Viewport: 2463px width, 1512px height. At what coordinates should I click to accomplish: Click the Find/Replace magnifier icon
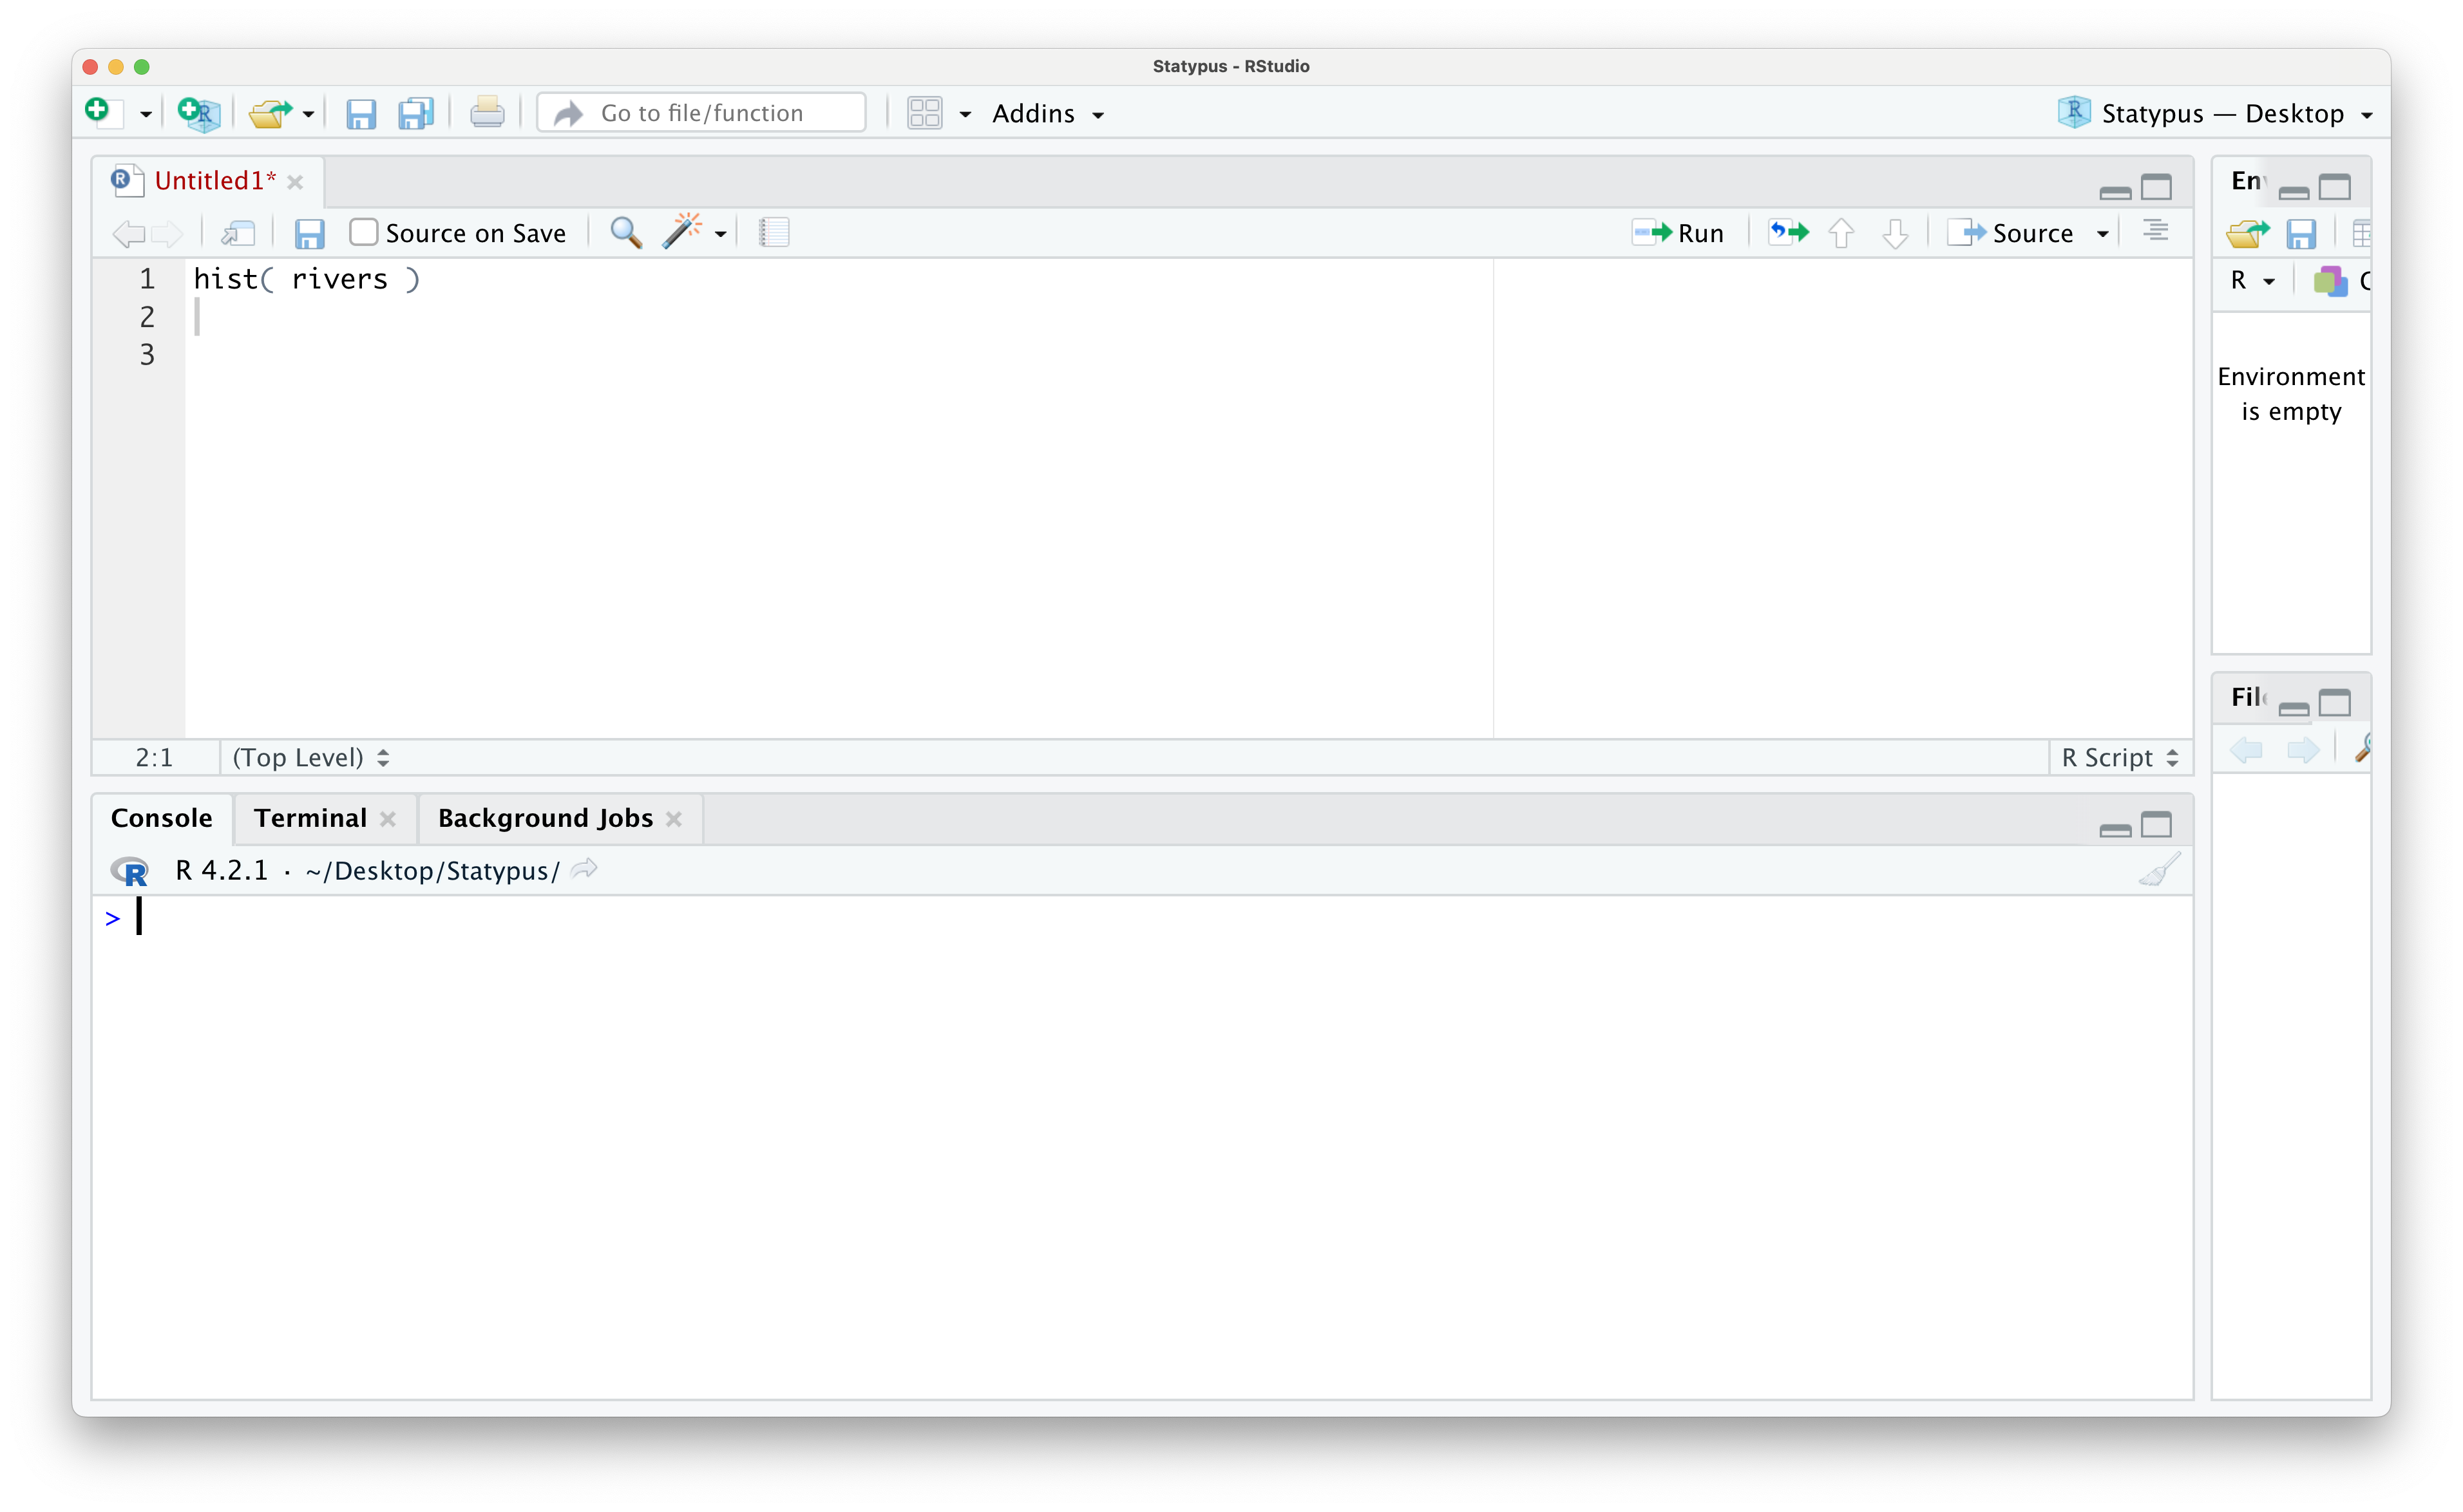tap(626, 233)
